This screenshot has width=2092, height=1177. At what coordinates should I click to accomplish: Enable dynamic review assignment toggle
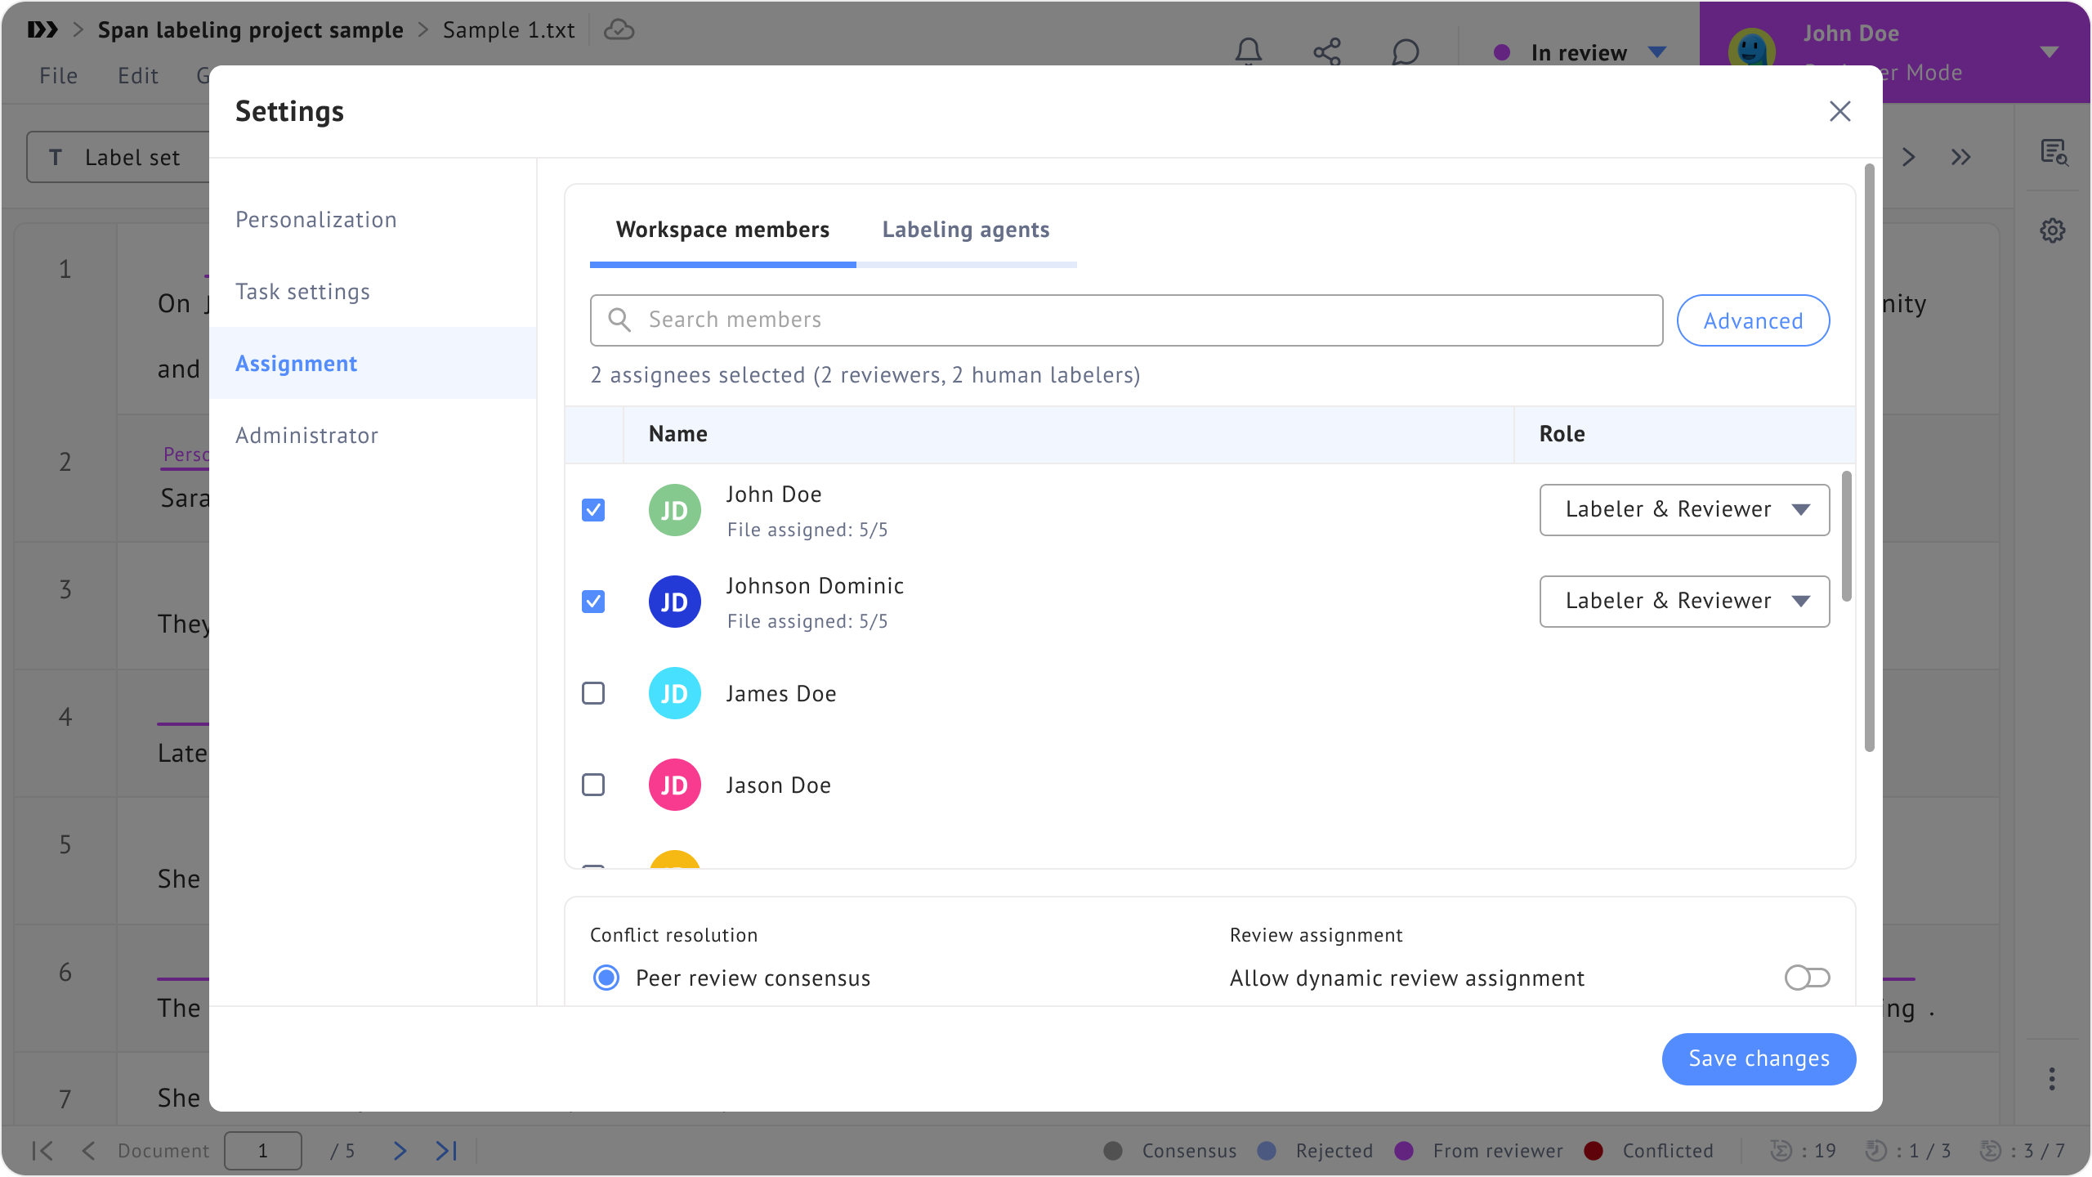1807,978
